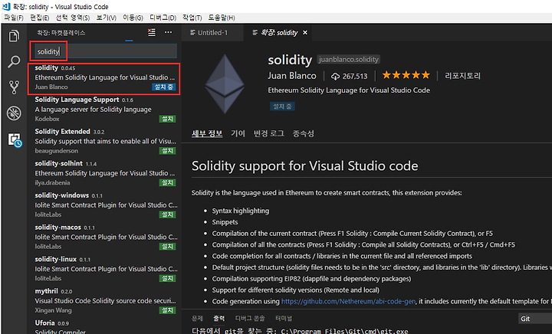Open the Explorer view in activity bar
This screenshot has width=552, height=334.
click(x=14, y=36)
